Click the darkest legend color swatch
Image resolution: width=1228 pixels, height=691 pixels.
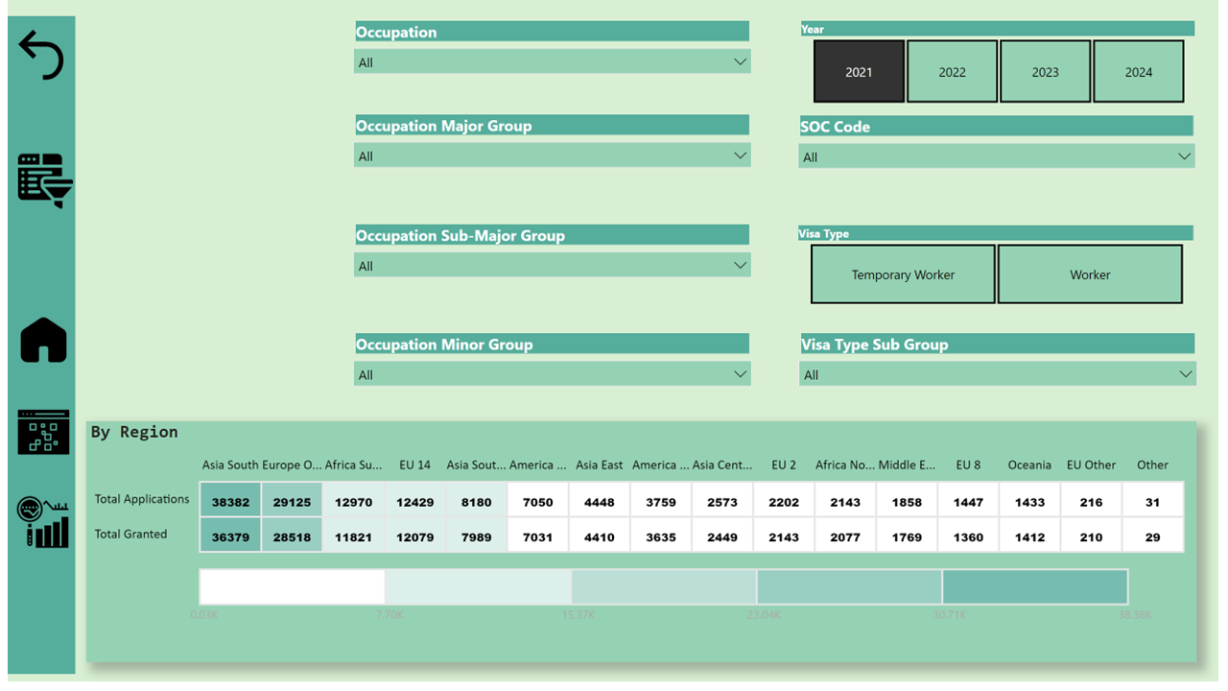(x=1034, y=586)
